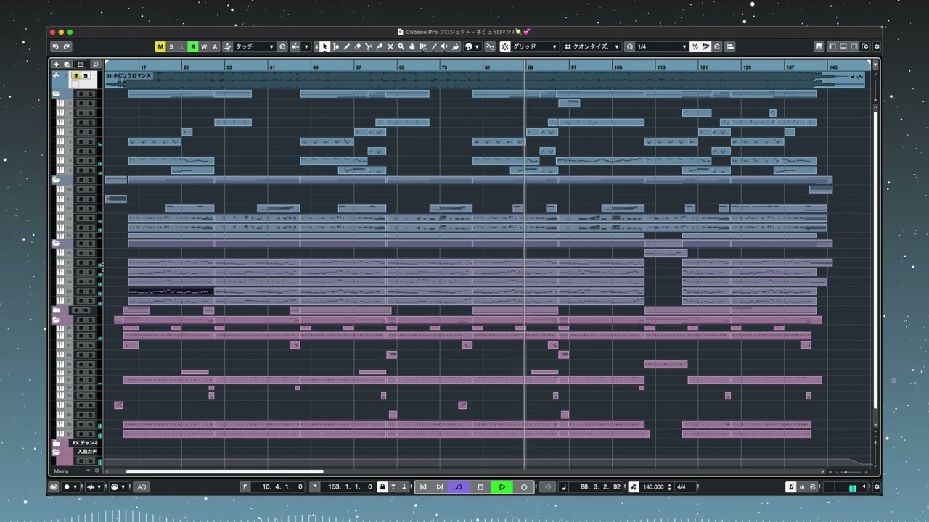Click bar 89 on the ruler

(x=531, y=67)
